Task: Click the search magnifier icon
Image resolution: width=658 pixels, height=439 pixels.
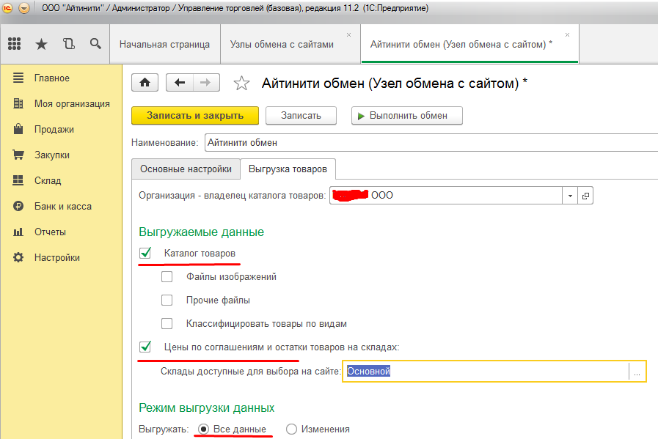Action: 95,43
